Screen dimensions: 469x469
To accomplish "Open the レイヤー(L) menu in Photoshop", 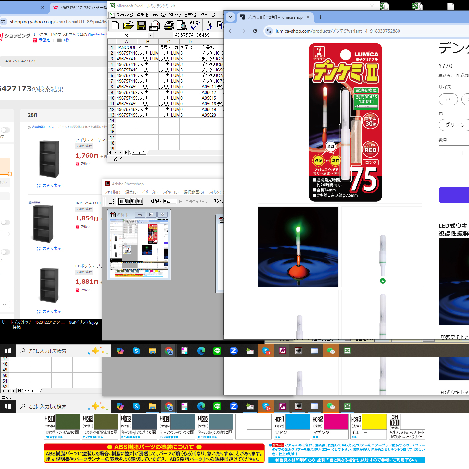I will [x=170, y=192].
